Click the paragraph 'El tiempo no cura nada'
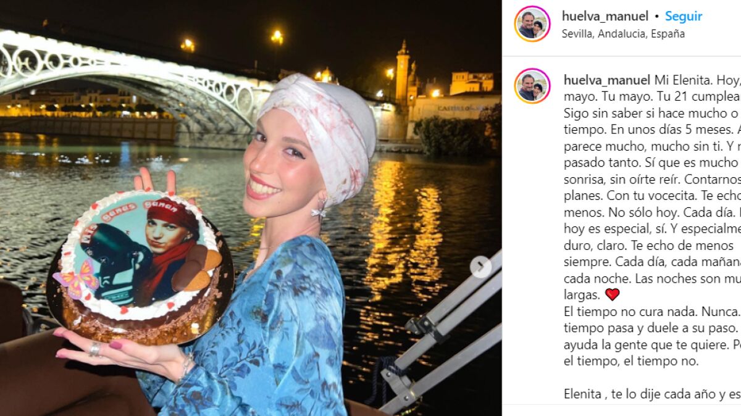This screenshot has width=741, height=416. point(652,336)
